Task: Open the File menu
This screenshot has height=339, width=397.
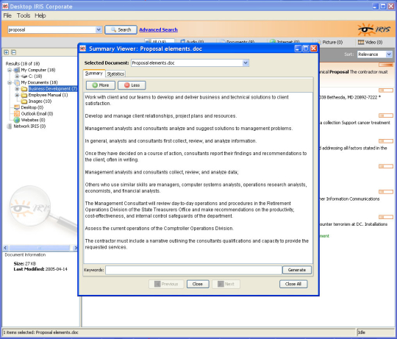Action: (7, 15)
